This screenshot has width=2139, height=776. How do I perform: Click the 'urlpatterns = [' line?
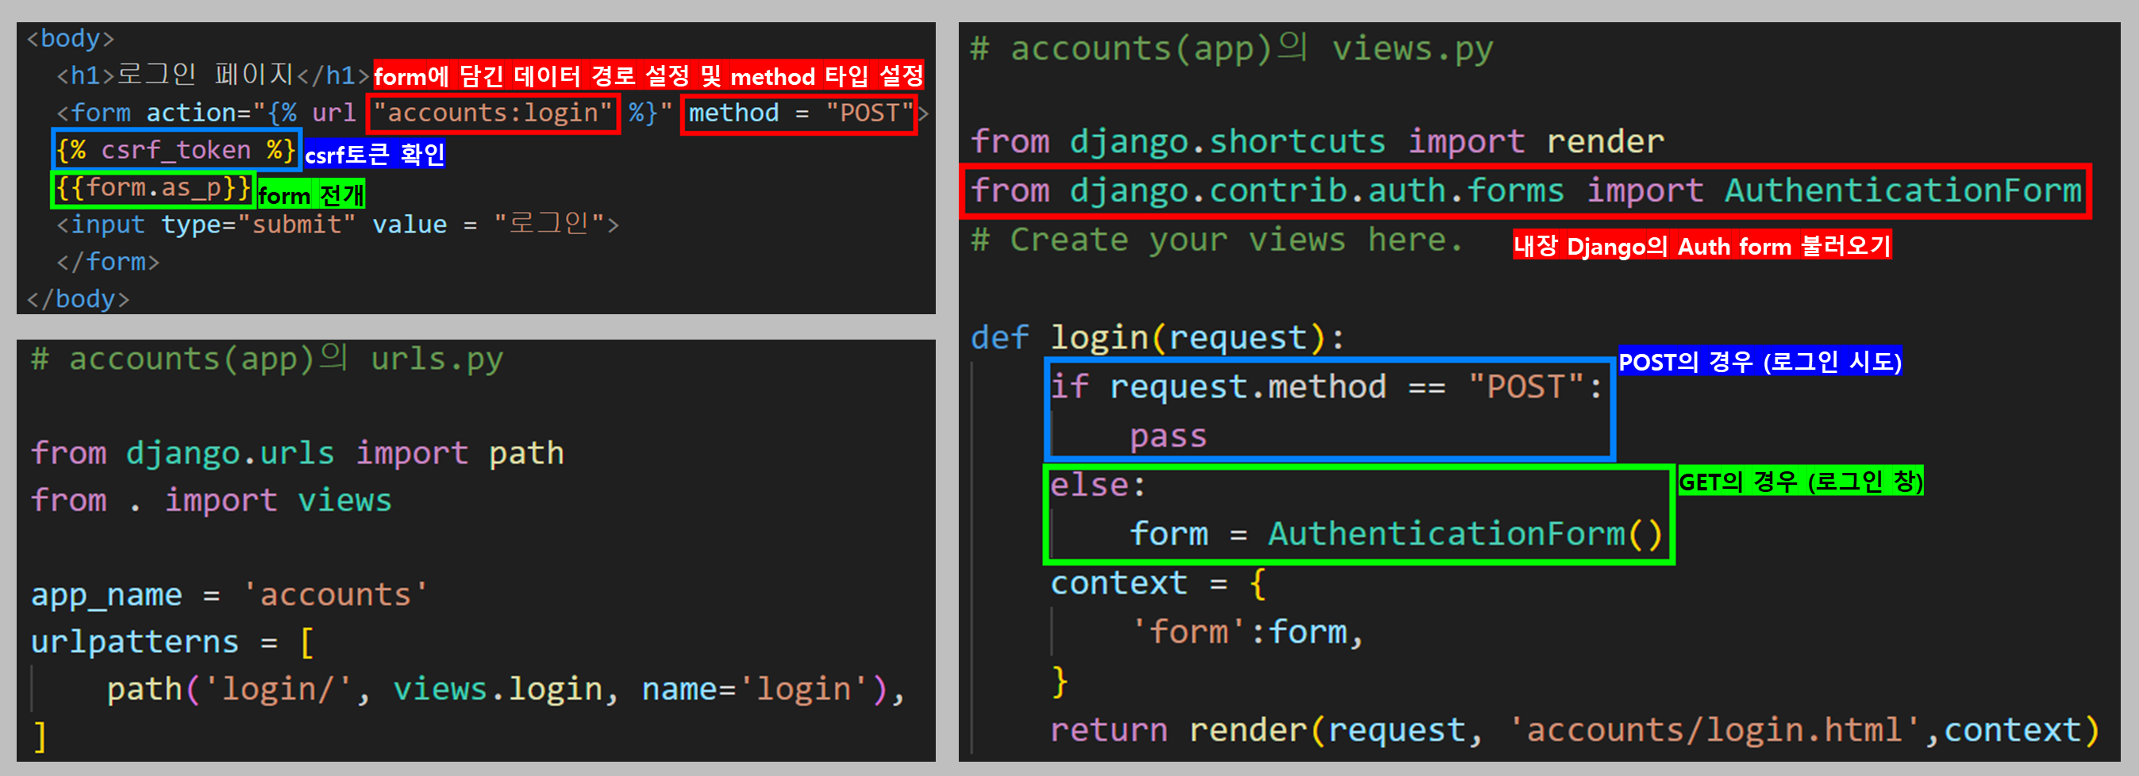point(173,642)
